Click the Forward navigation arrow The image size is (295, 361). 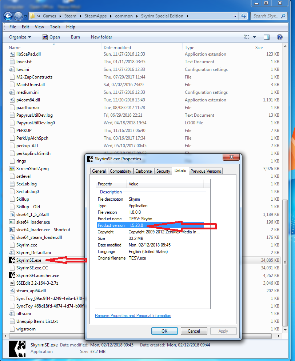click(18, 16)
